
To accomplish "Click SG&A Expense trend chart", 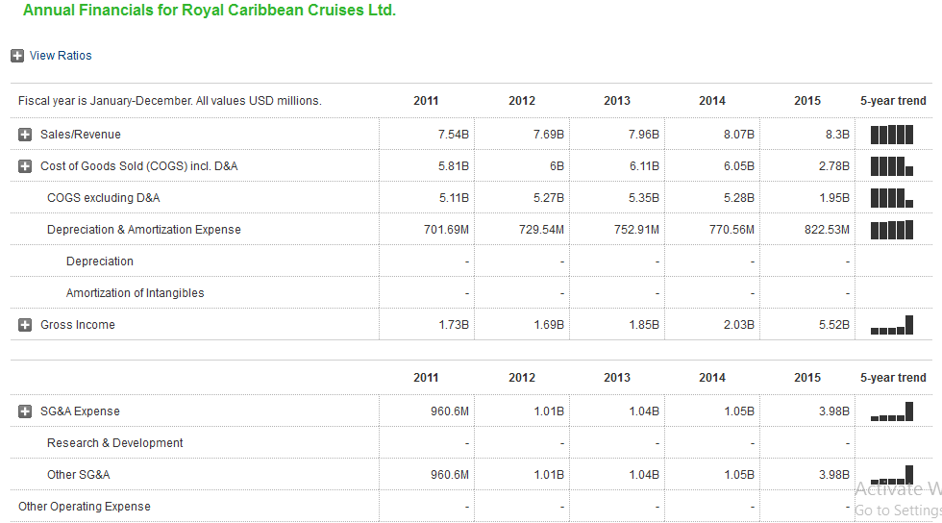I will (891, 413).
